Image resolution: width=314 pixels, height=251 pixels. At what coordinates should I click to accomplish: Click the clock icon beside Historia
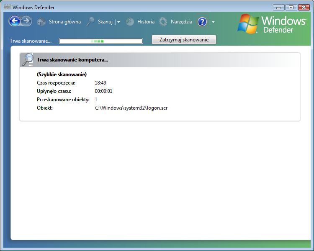tap(130, 22)
